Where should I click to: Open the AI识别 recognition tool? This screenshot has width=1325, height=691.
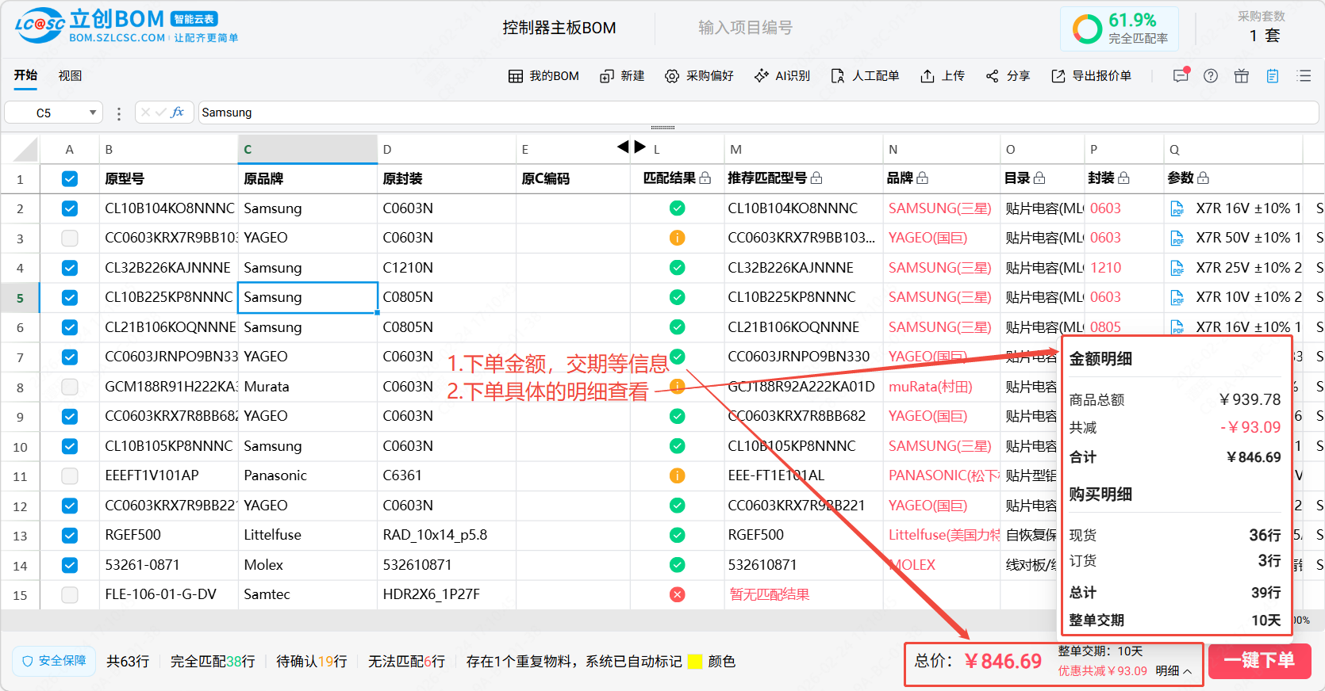point(782,76)
